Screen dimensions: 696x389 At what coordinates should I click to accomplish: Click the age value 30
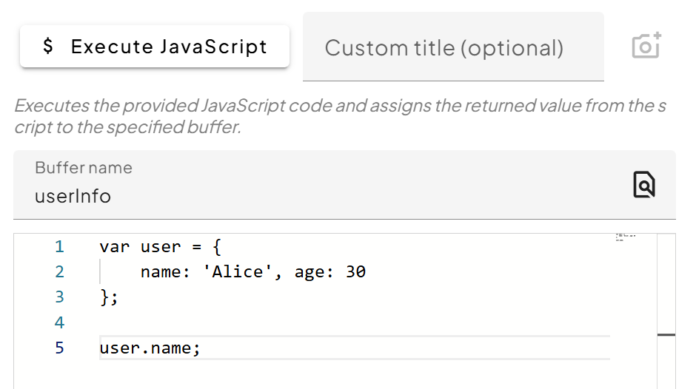pyautogui.click(x=355, y=271)
